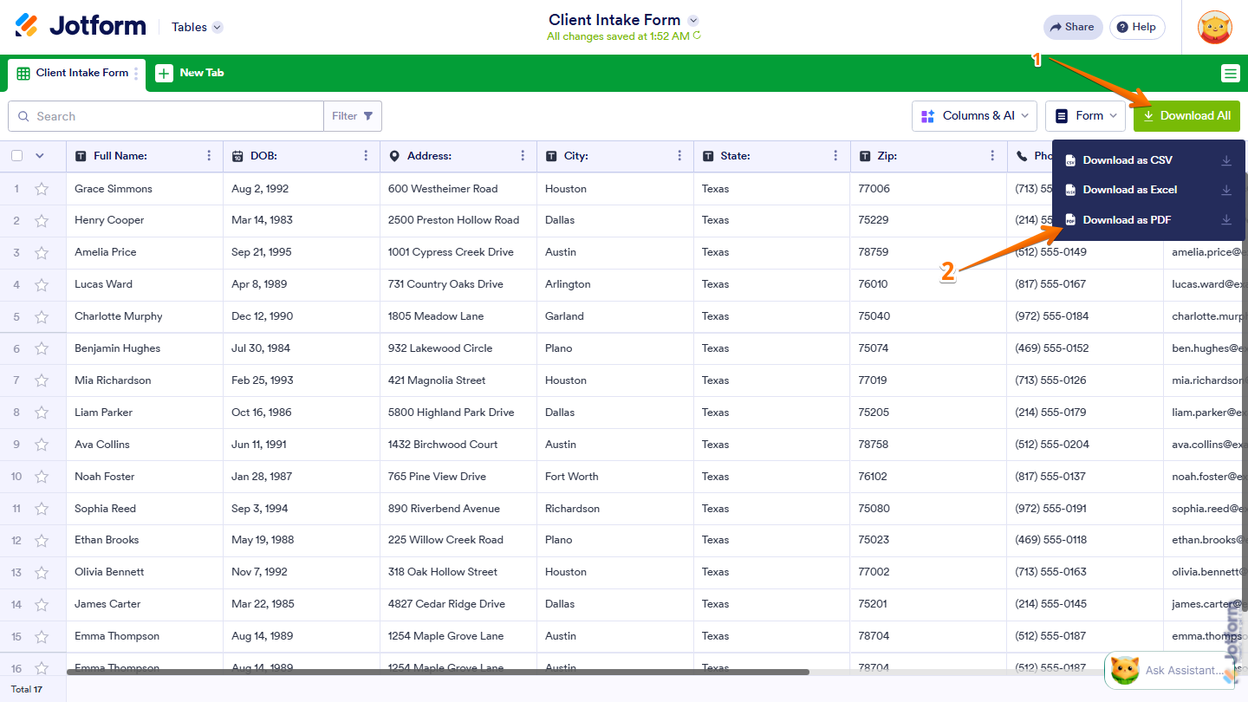Star the Grace Simmons row
Viewport: 1248px width, 702px height.
pos(42,189)
